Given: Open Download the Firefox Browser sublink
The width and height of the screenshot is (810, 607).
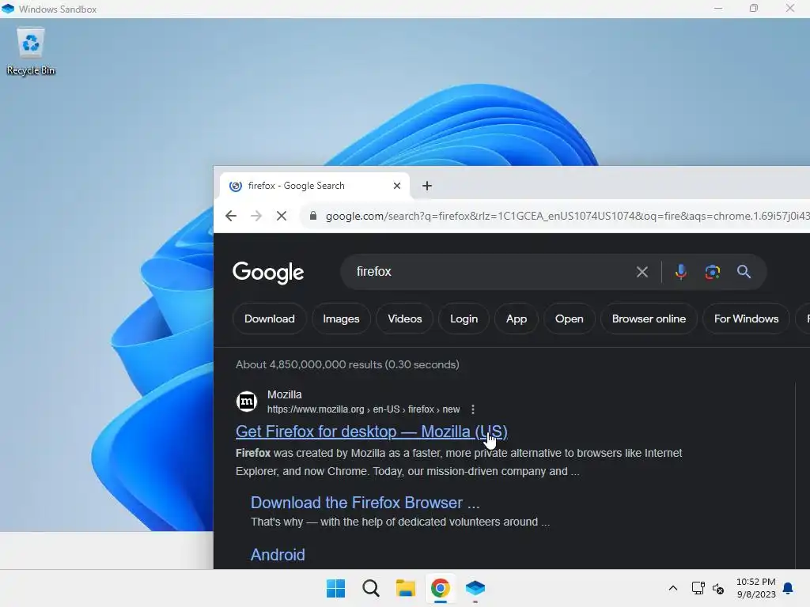Looking at the screenshot, I should (365, 503).
